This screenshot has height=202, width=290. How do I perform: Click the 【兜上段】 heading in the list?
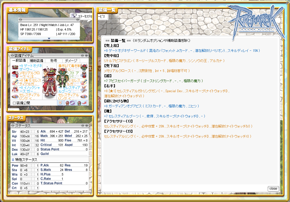112,46
